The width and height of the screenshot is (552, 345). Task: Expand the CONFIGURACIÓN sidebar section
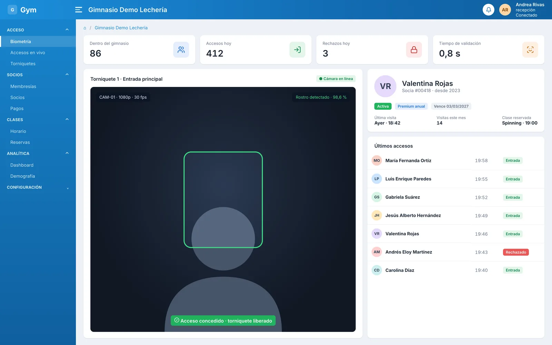[38, 187]
